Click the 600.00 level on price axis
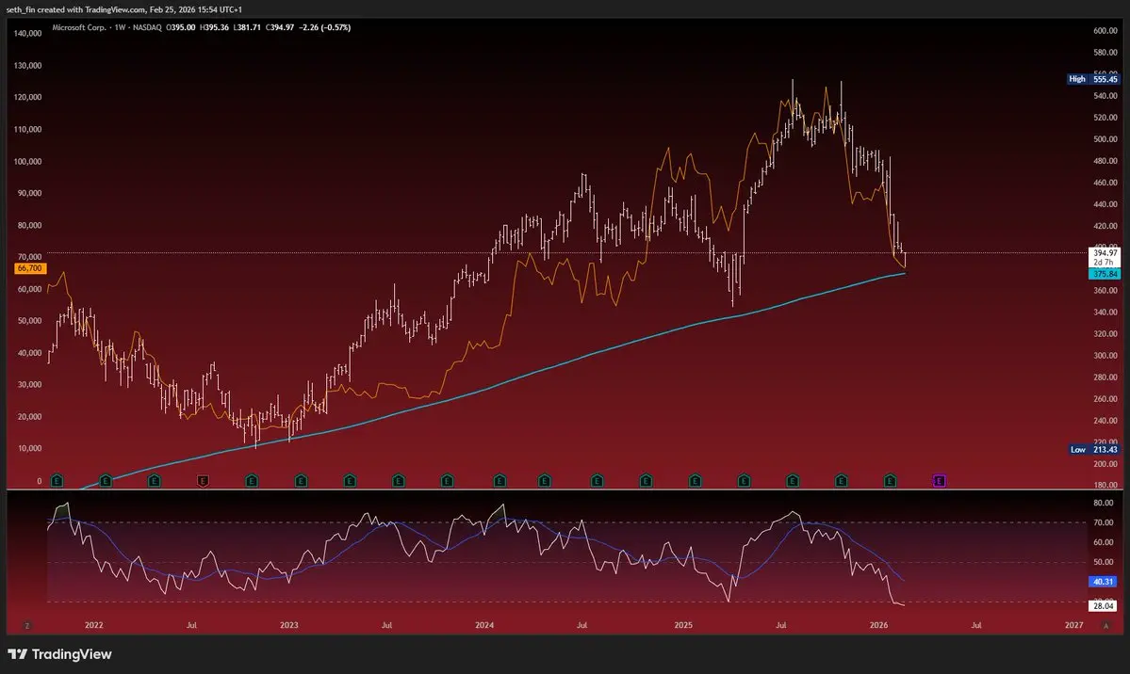 coord(1104,31)
